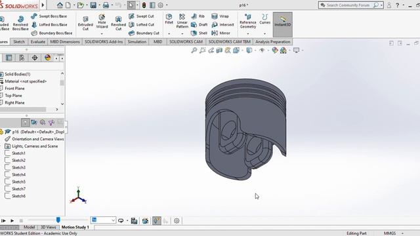
Task: Open the SOLIDWORKS Add-Ins tab
Action: point(104,42)
